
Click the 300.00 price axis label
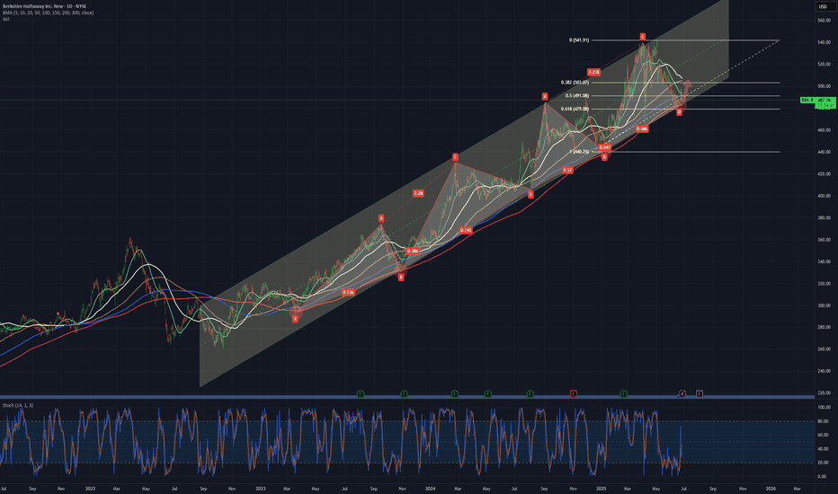click(824, 305)
